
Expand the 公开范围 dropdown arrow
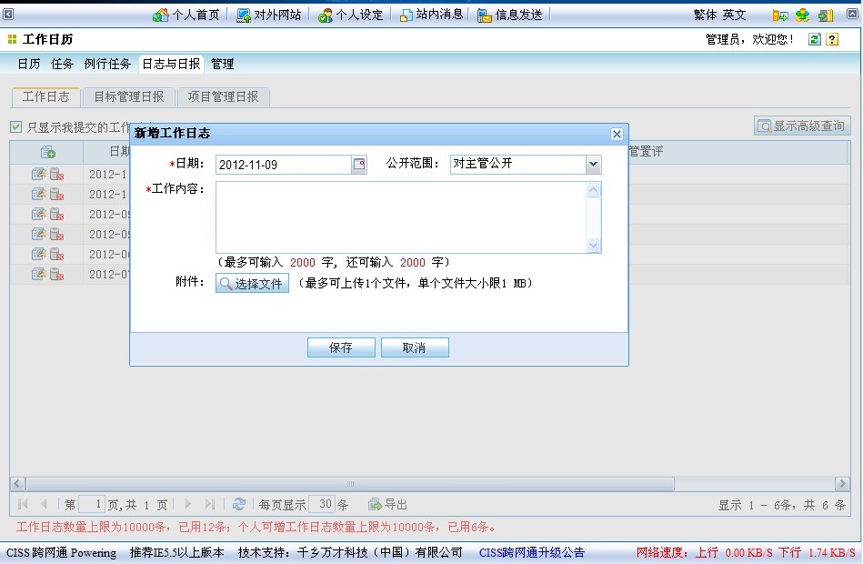point(593,165)
